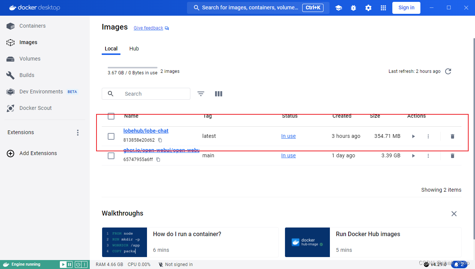Open more actions menu for lobehub/lobe-chat
This screenshot has width=475, height=269.
tap(428, 136)
